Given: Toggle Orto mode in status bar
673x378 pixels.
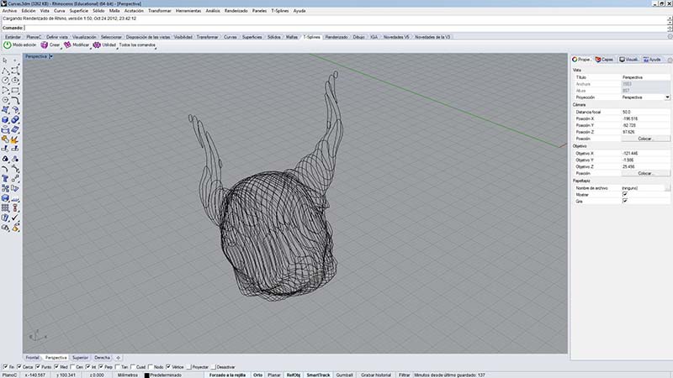Looking at the screenshot, I should pos(257,375).
